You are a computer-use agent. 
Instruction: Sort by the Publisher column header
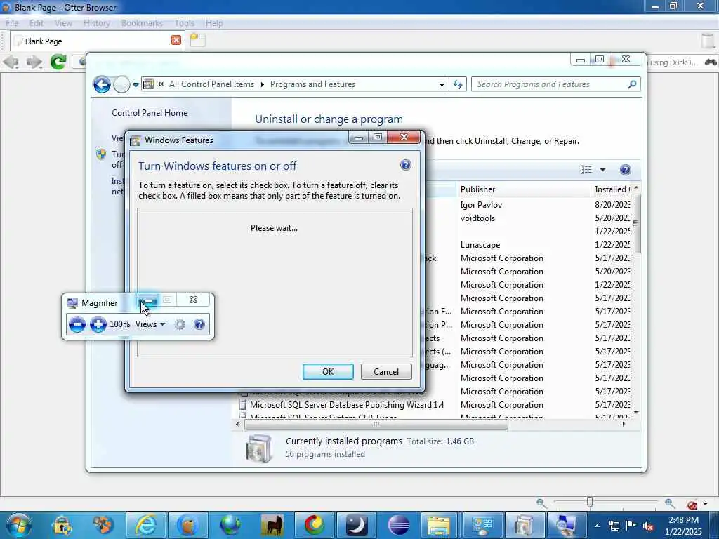point(522,189)
